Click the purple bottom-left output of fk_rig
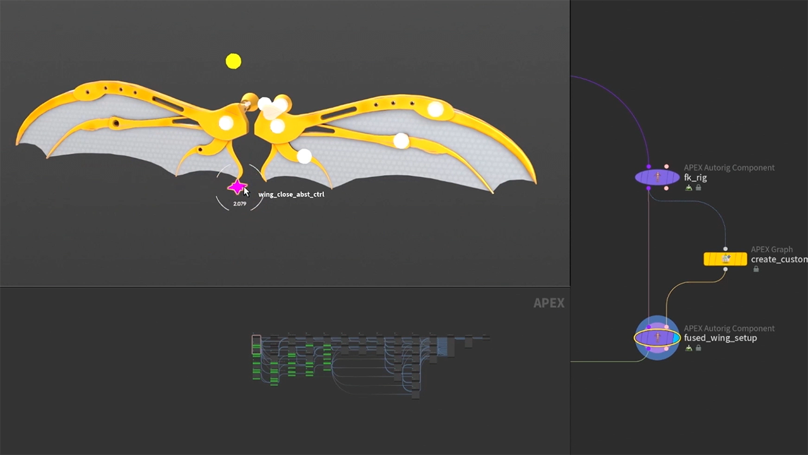The image size is (808, 455). click(648, 188)
